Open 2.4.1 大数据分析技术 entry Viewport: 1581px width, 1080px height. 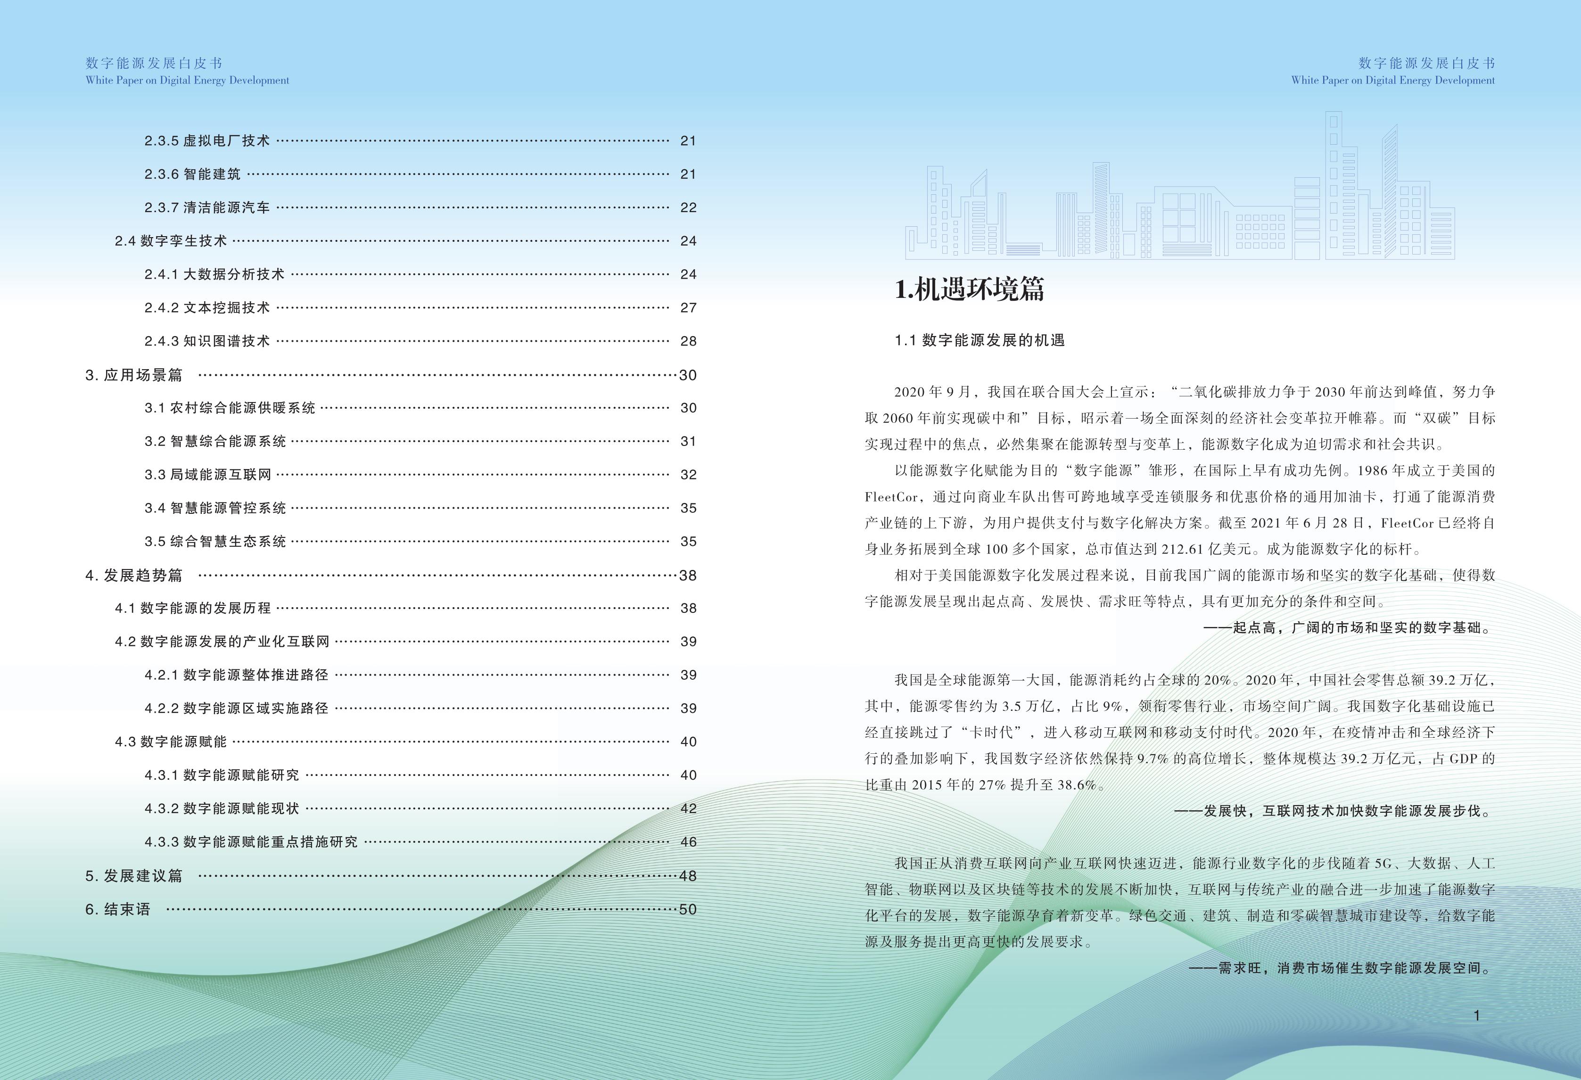pos(214,274)
